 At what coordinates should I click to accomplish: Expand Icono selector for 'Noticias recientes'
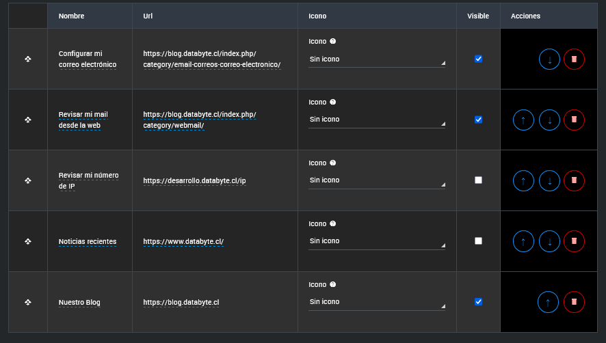[376, 241]
